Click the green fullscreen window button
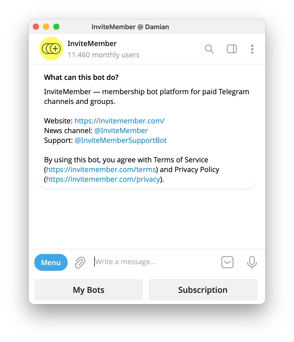This screenshot has width=294, height=342. click(x=56, y=27)
